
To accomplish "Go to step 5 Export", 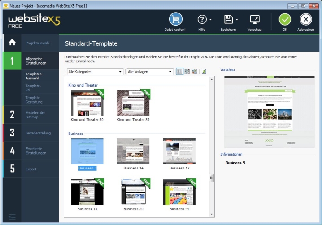I will point(30,169).
